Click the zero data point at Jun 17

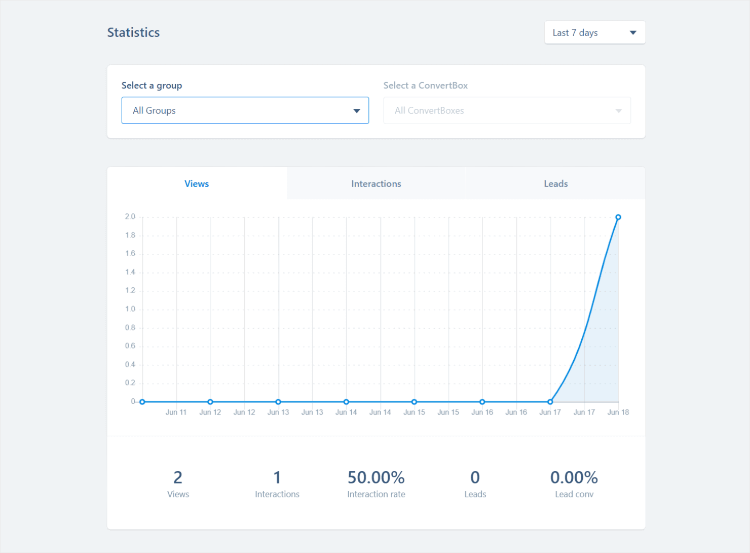[x=550, y=401]
